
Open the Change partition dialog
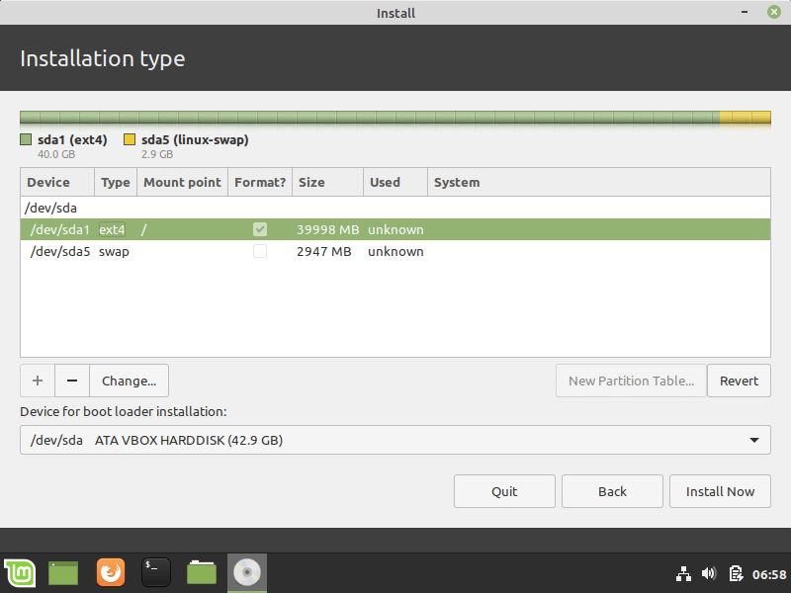pos(129,381)
